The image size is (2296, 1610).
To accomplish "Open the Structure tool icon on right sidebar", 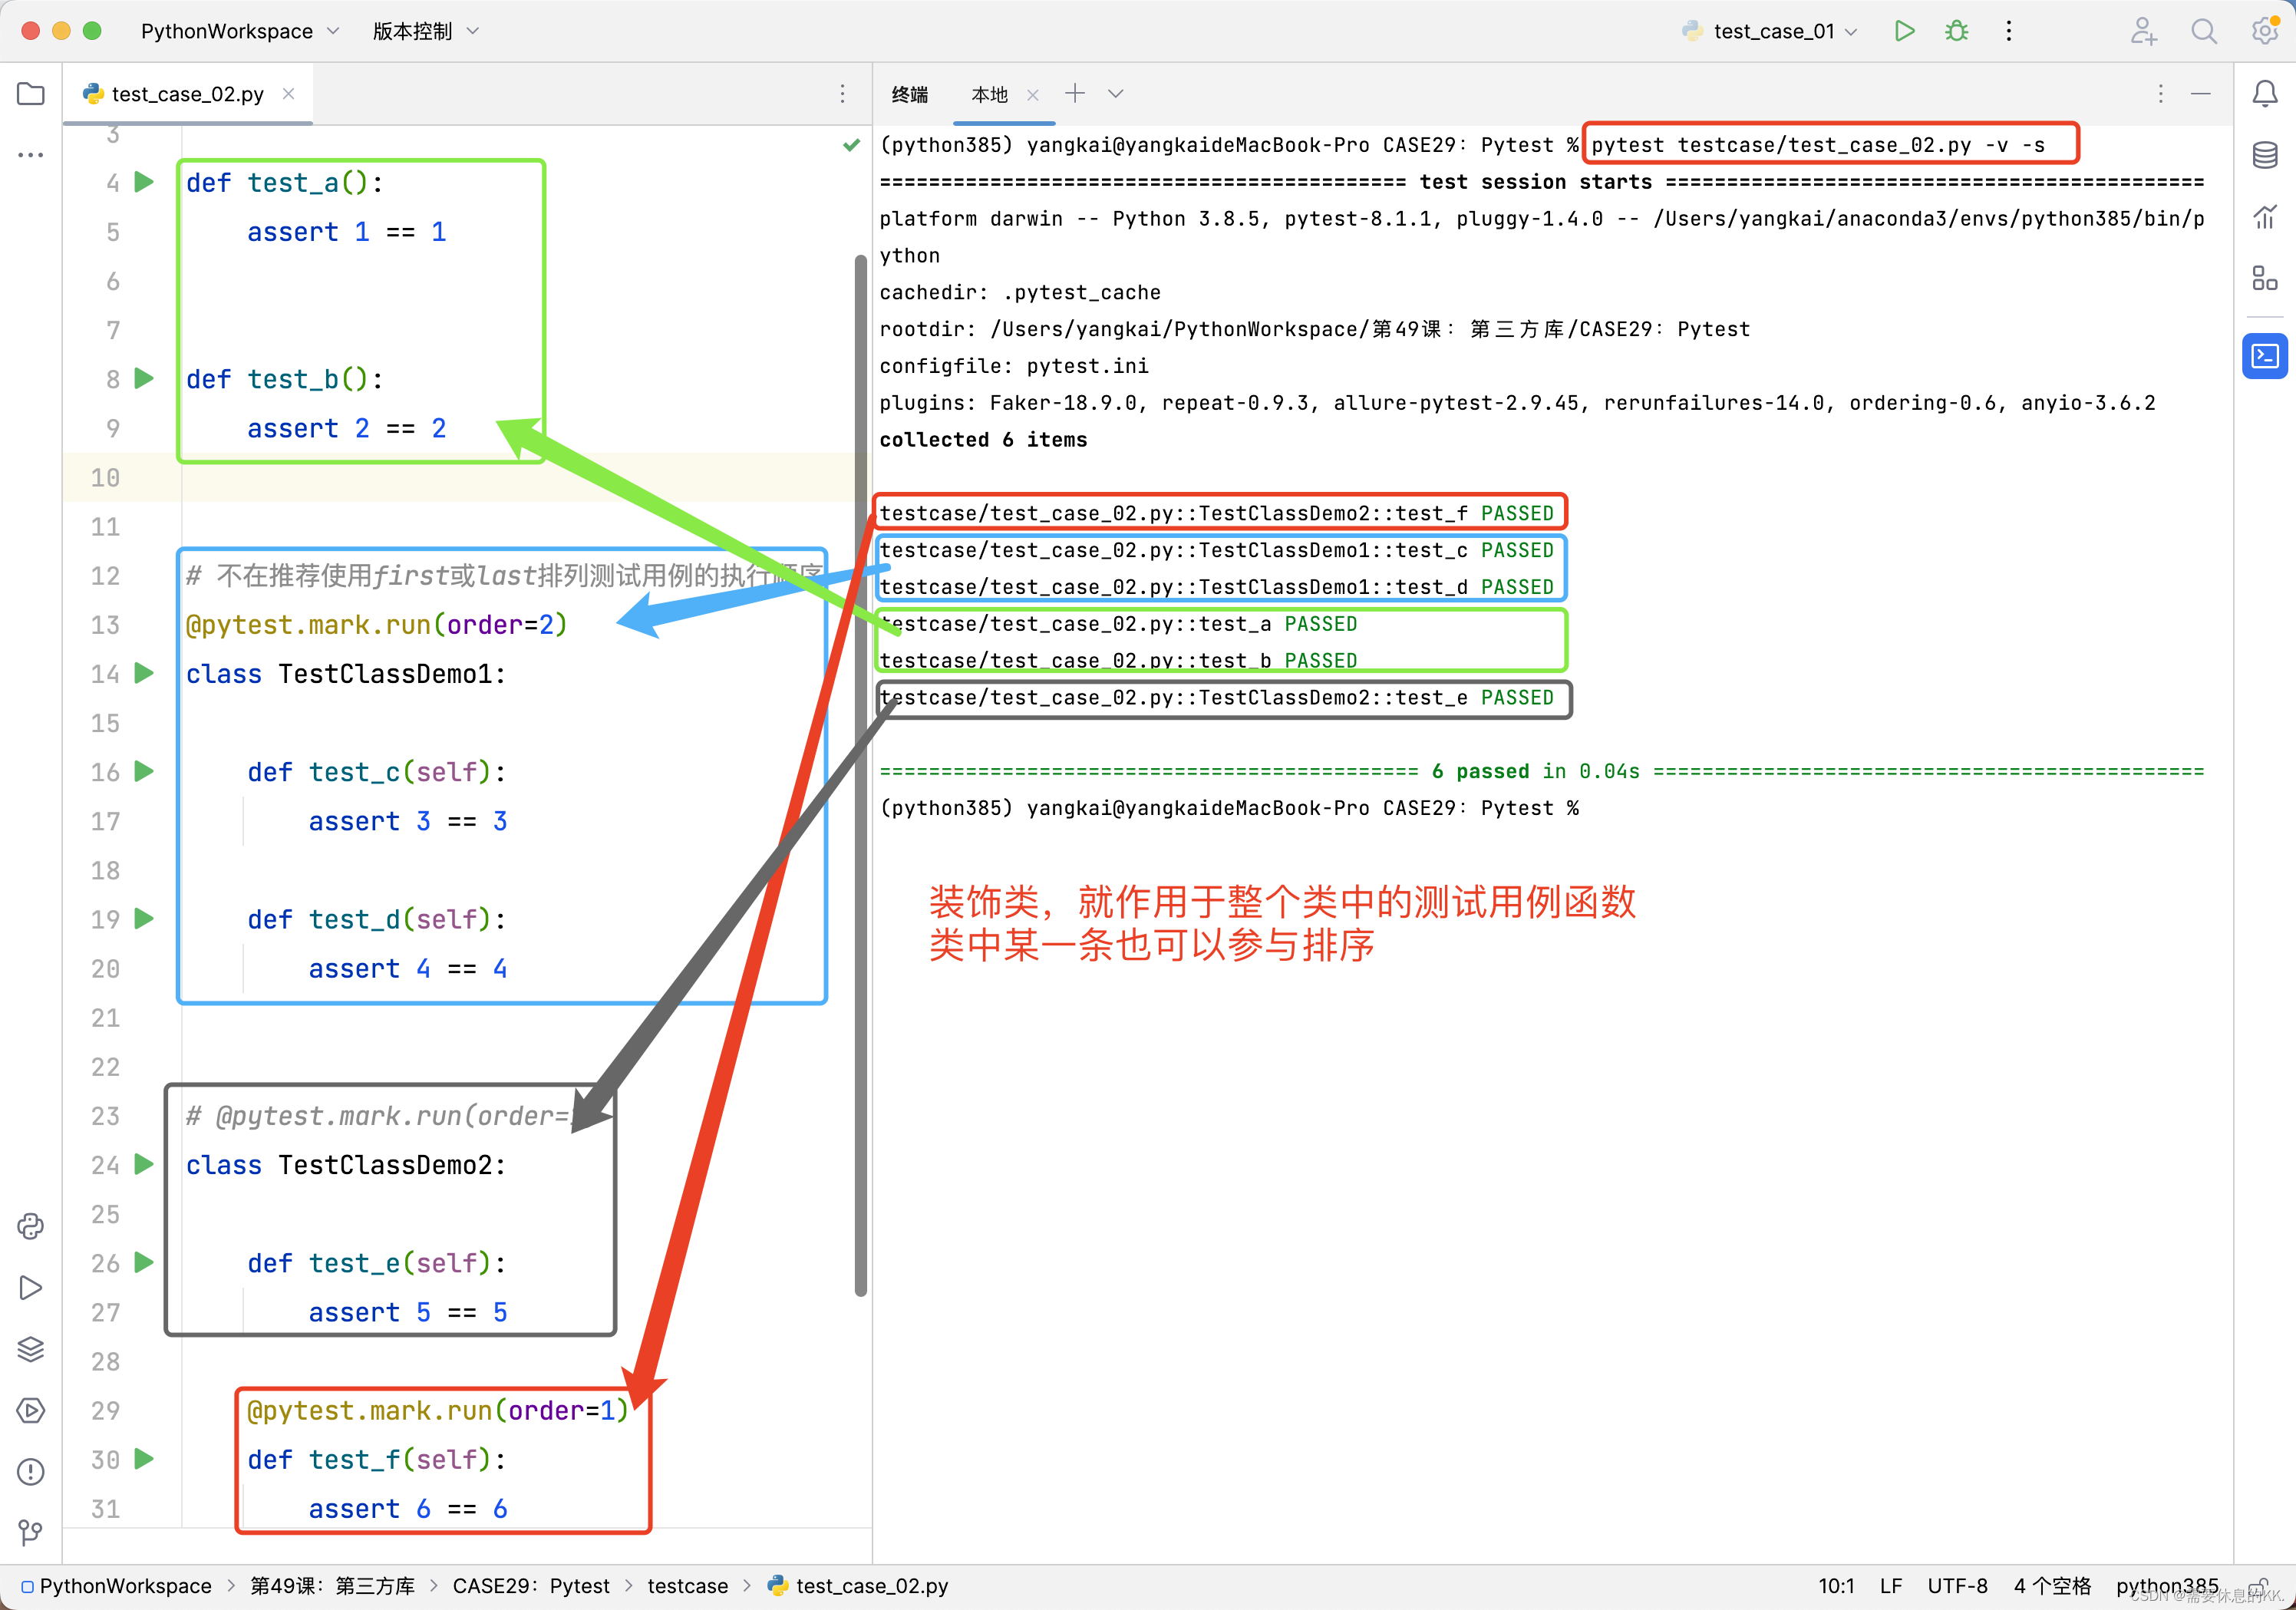I will tap(2265, 278).
